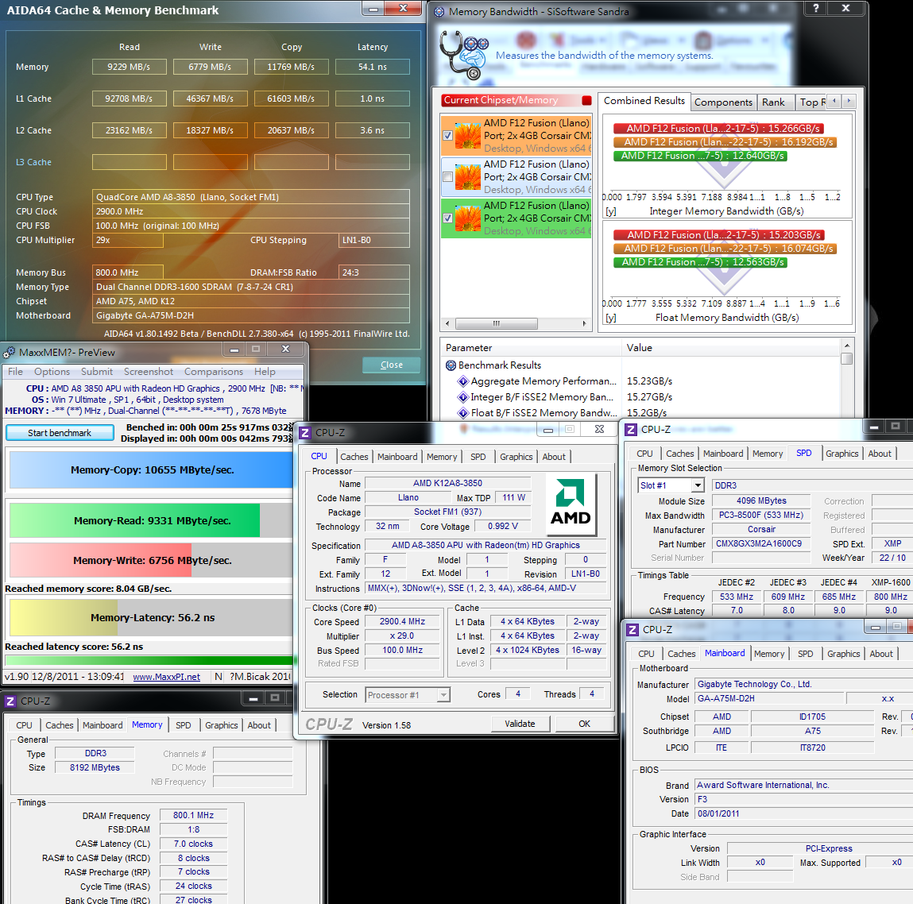
Task: Select Caches tab in center CPU-Z window
Action: pos(354,457)
